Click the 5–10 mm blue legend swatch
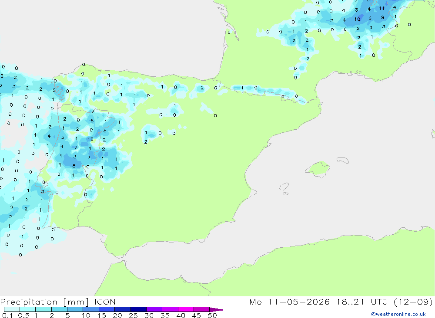The height and width of the screenshot is (318, 435). 75,309
